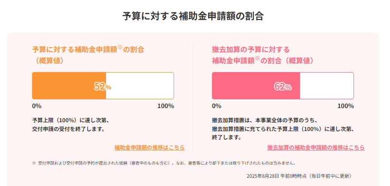Image resolution: width=390 pixels, height=186 pixels.
Task: Click the empty white part of pink bar
Action: pos(327,86)
